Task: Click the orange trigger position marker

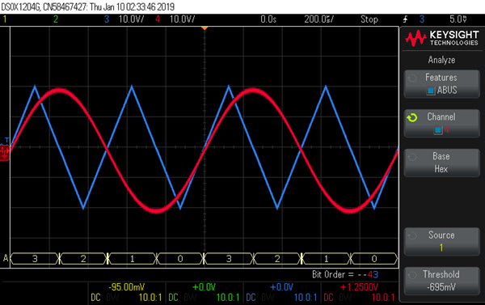Action: [205, 28]
